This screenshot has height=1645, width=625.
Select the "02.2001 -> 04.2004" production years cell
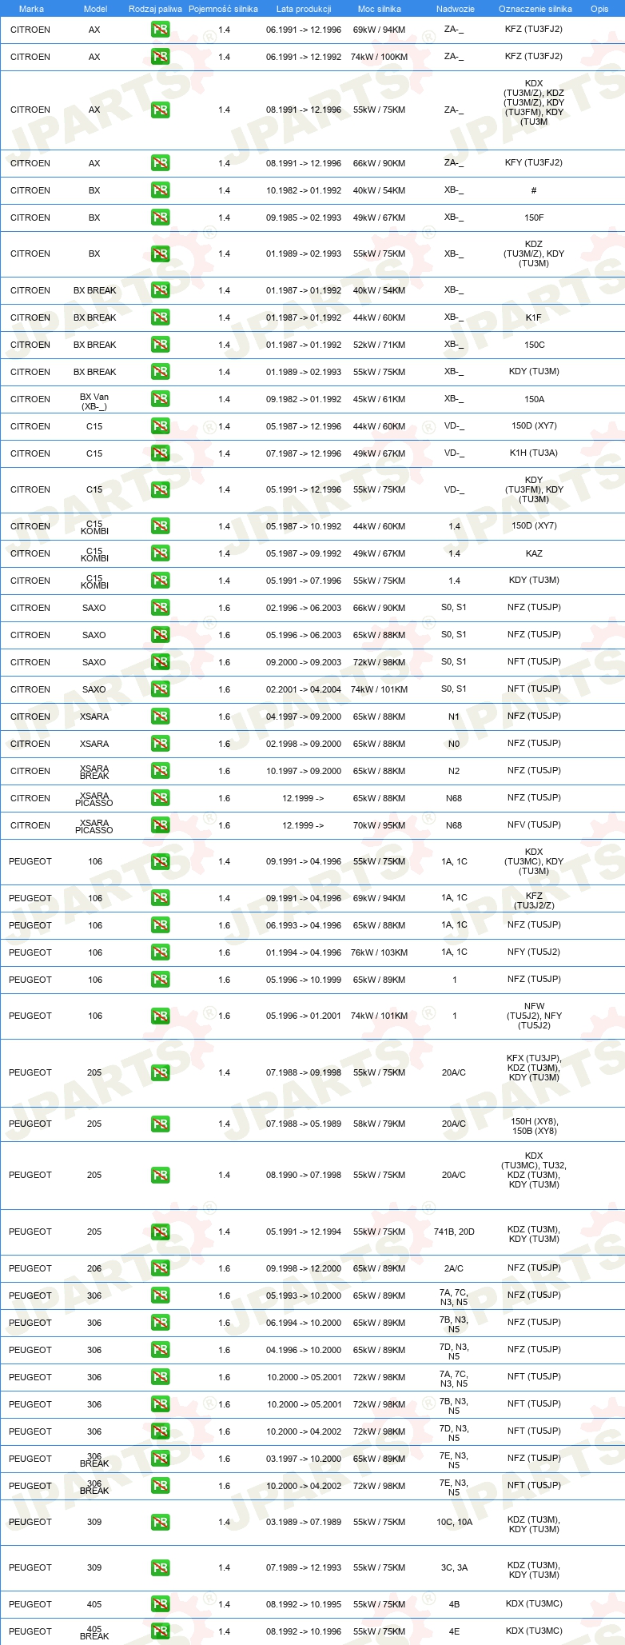(x=304, y=689)
